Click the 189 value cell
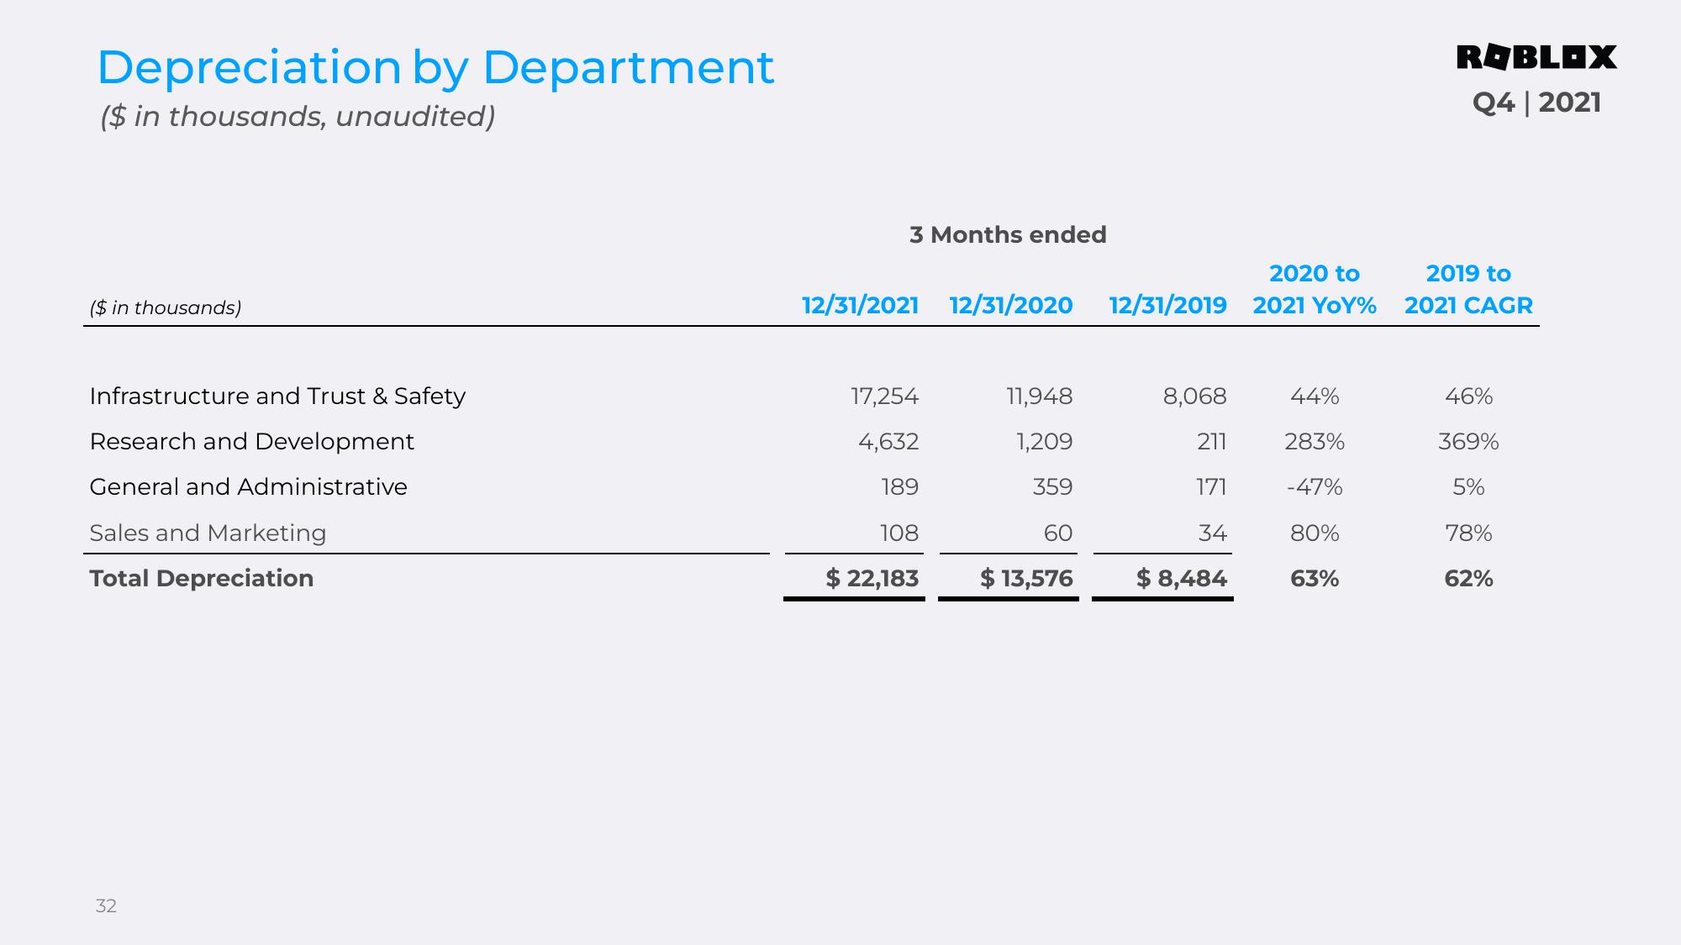Viewport: 1681px width, 945px height. [x=900, y=487]
